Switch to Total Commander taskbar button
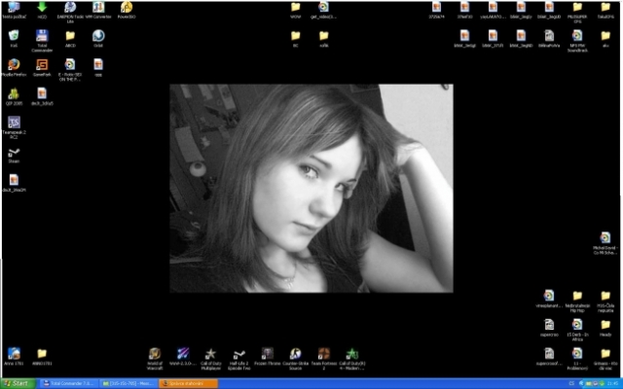The width and height of the screenshot is (623, 389). (68, 383)
